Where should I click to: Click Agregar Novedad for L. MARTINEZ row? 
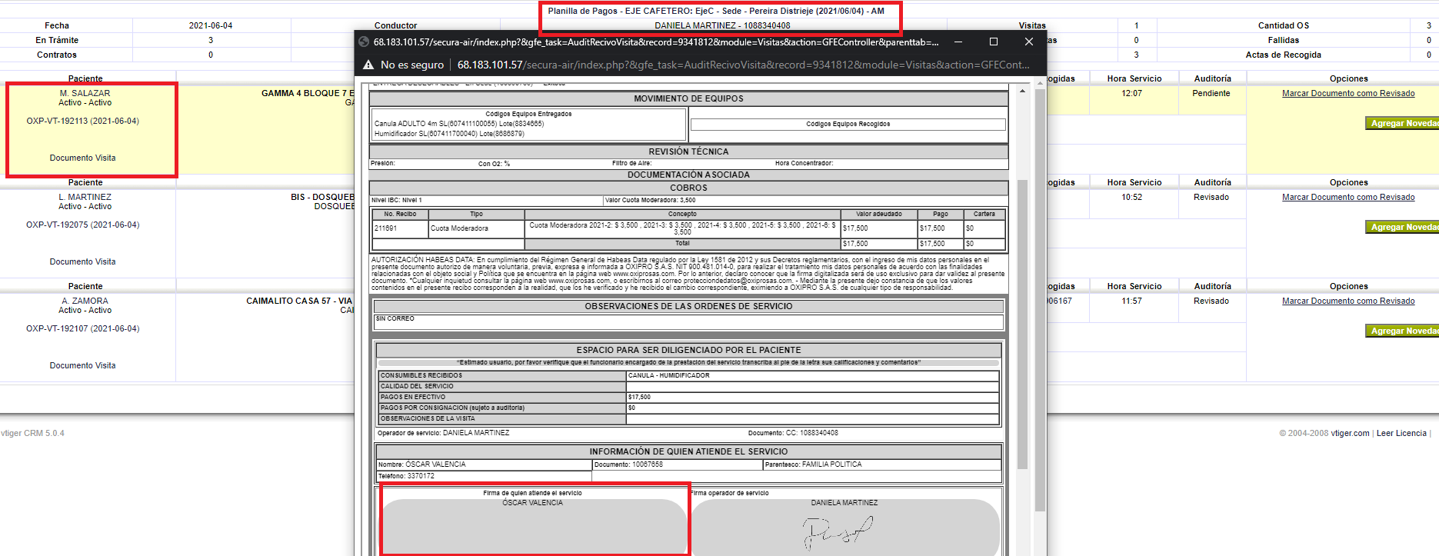click(1402, 227)
